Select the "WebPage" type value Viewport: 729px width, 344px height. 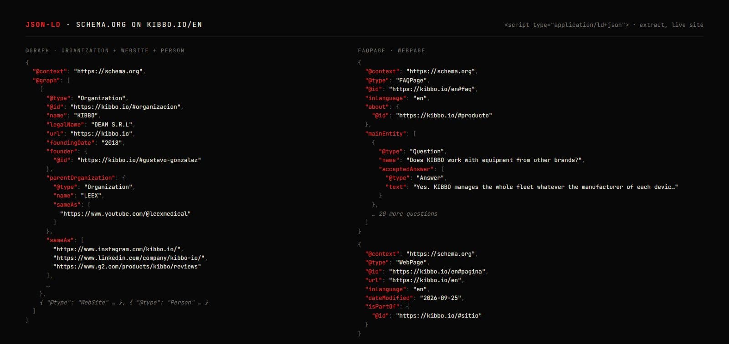(x=411, y=263)
